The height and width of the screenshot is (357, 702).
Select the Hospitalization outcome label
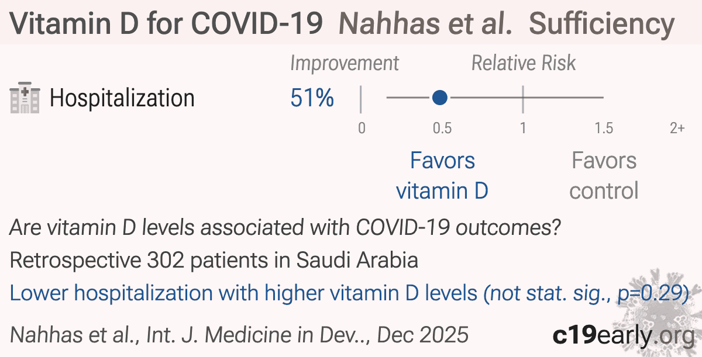(122, 98)
